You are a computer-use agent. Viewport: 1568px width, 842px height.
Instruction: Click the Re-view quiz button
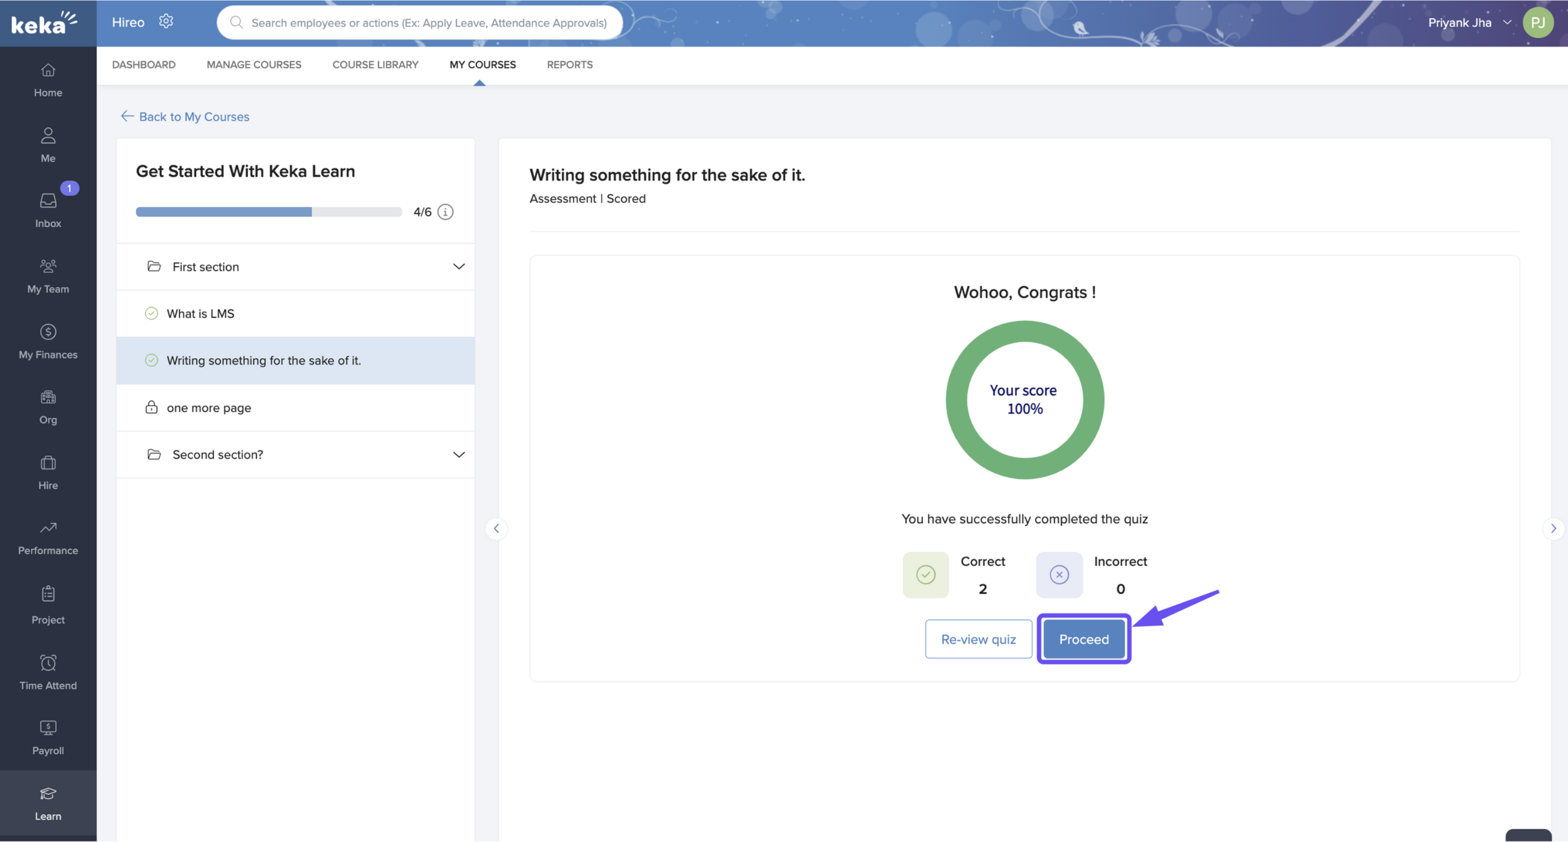pyautogui.click(x=978, y=639)
